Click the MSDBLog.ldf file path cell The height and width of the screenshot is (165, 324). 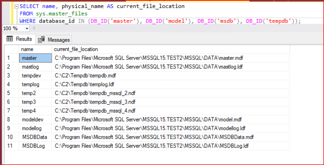(152, 146)
